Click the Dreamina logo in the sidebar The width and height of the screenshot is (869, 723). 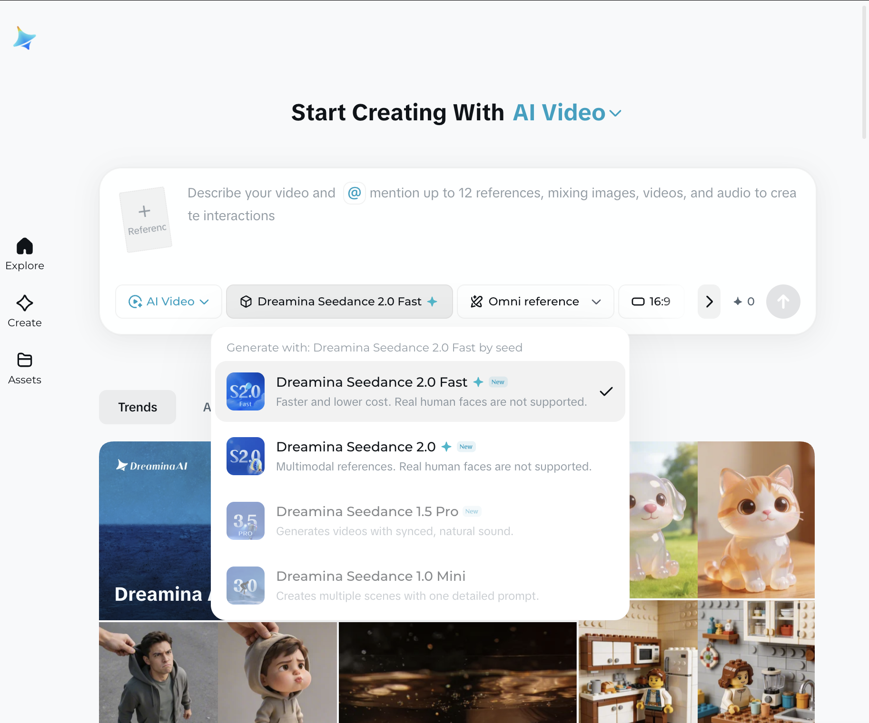[x=25, y=38]
